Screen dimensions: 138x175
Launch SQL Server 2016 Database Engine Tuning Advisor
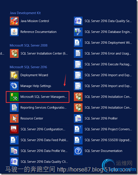[x=103, y=32]
